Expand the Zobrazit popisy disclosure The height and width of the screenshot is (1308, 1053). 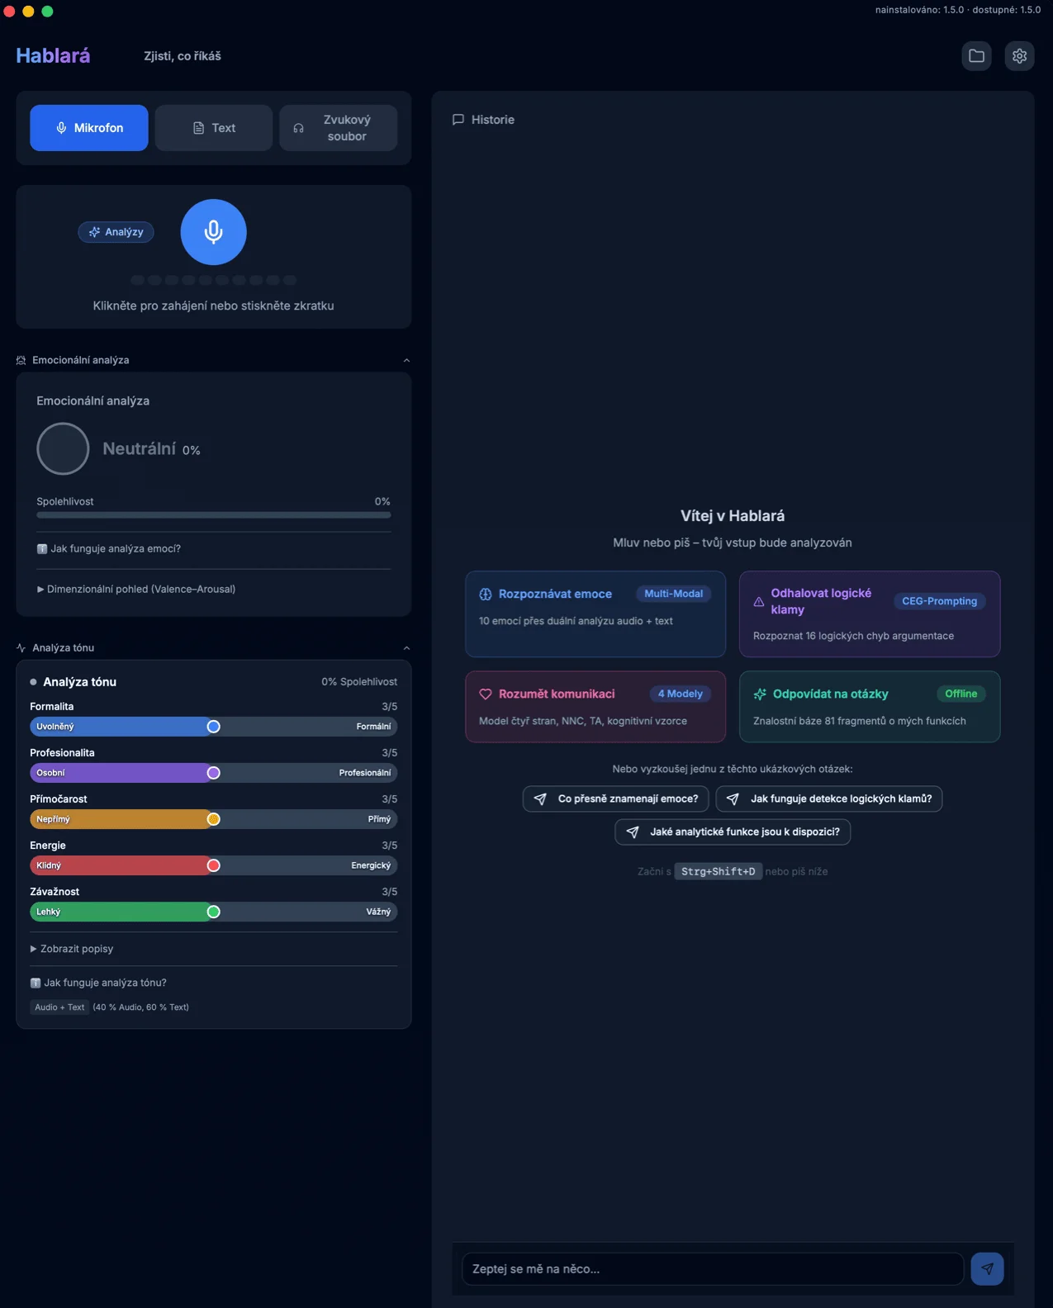[76, 949]
